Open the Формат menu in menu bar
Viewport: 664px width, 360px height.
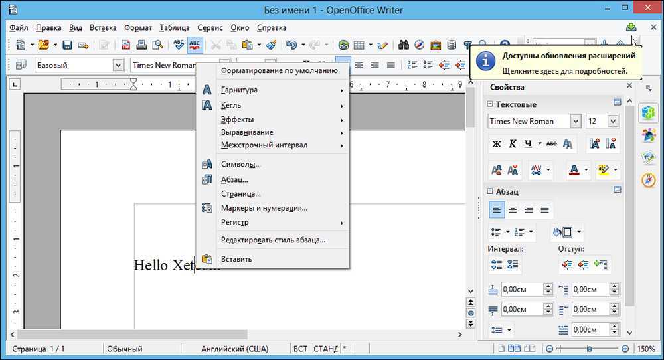tap(137, 28)
